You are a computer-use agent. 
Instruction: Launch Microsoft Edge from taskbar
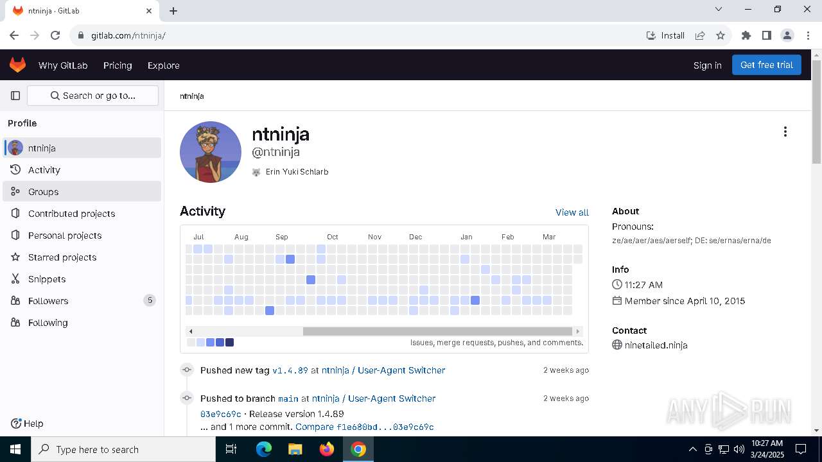pyautogui.click(x=264, y=449)
